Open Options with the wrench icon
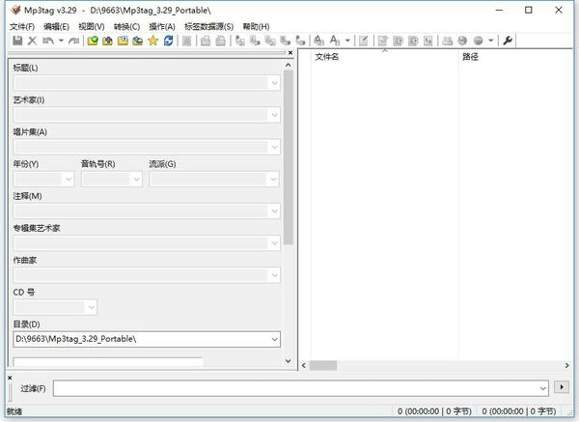The width and height of the screenshot is (579, 422). click(x=508, y=41)
